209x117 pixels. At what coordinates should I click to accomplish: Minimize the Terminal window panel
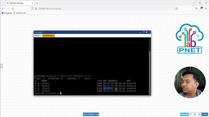click(x=140, y=32)
